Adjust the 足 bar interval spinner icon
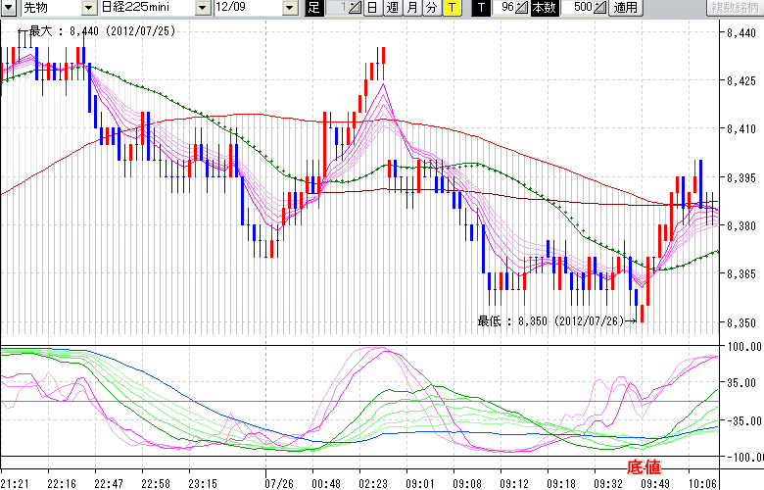764x490 pixels. [355, 7]
